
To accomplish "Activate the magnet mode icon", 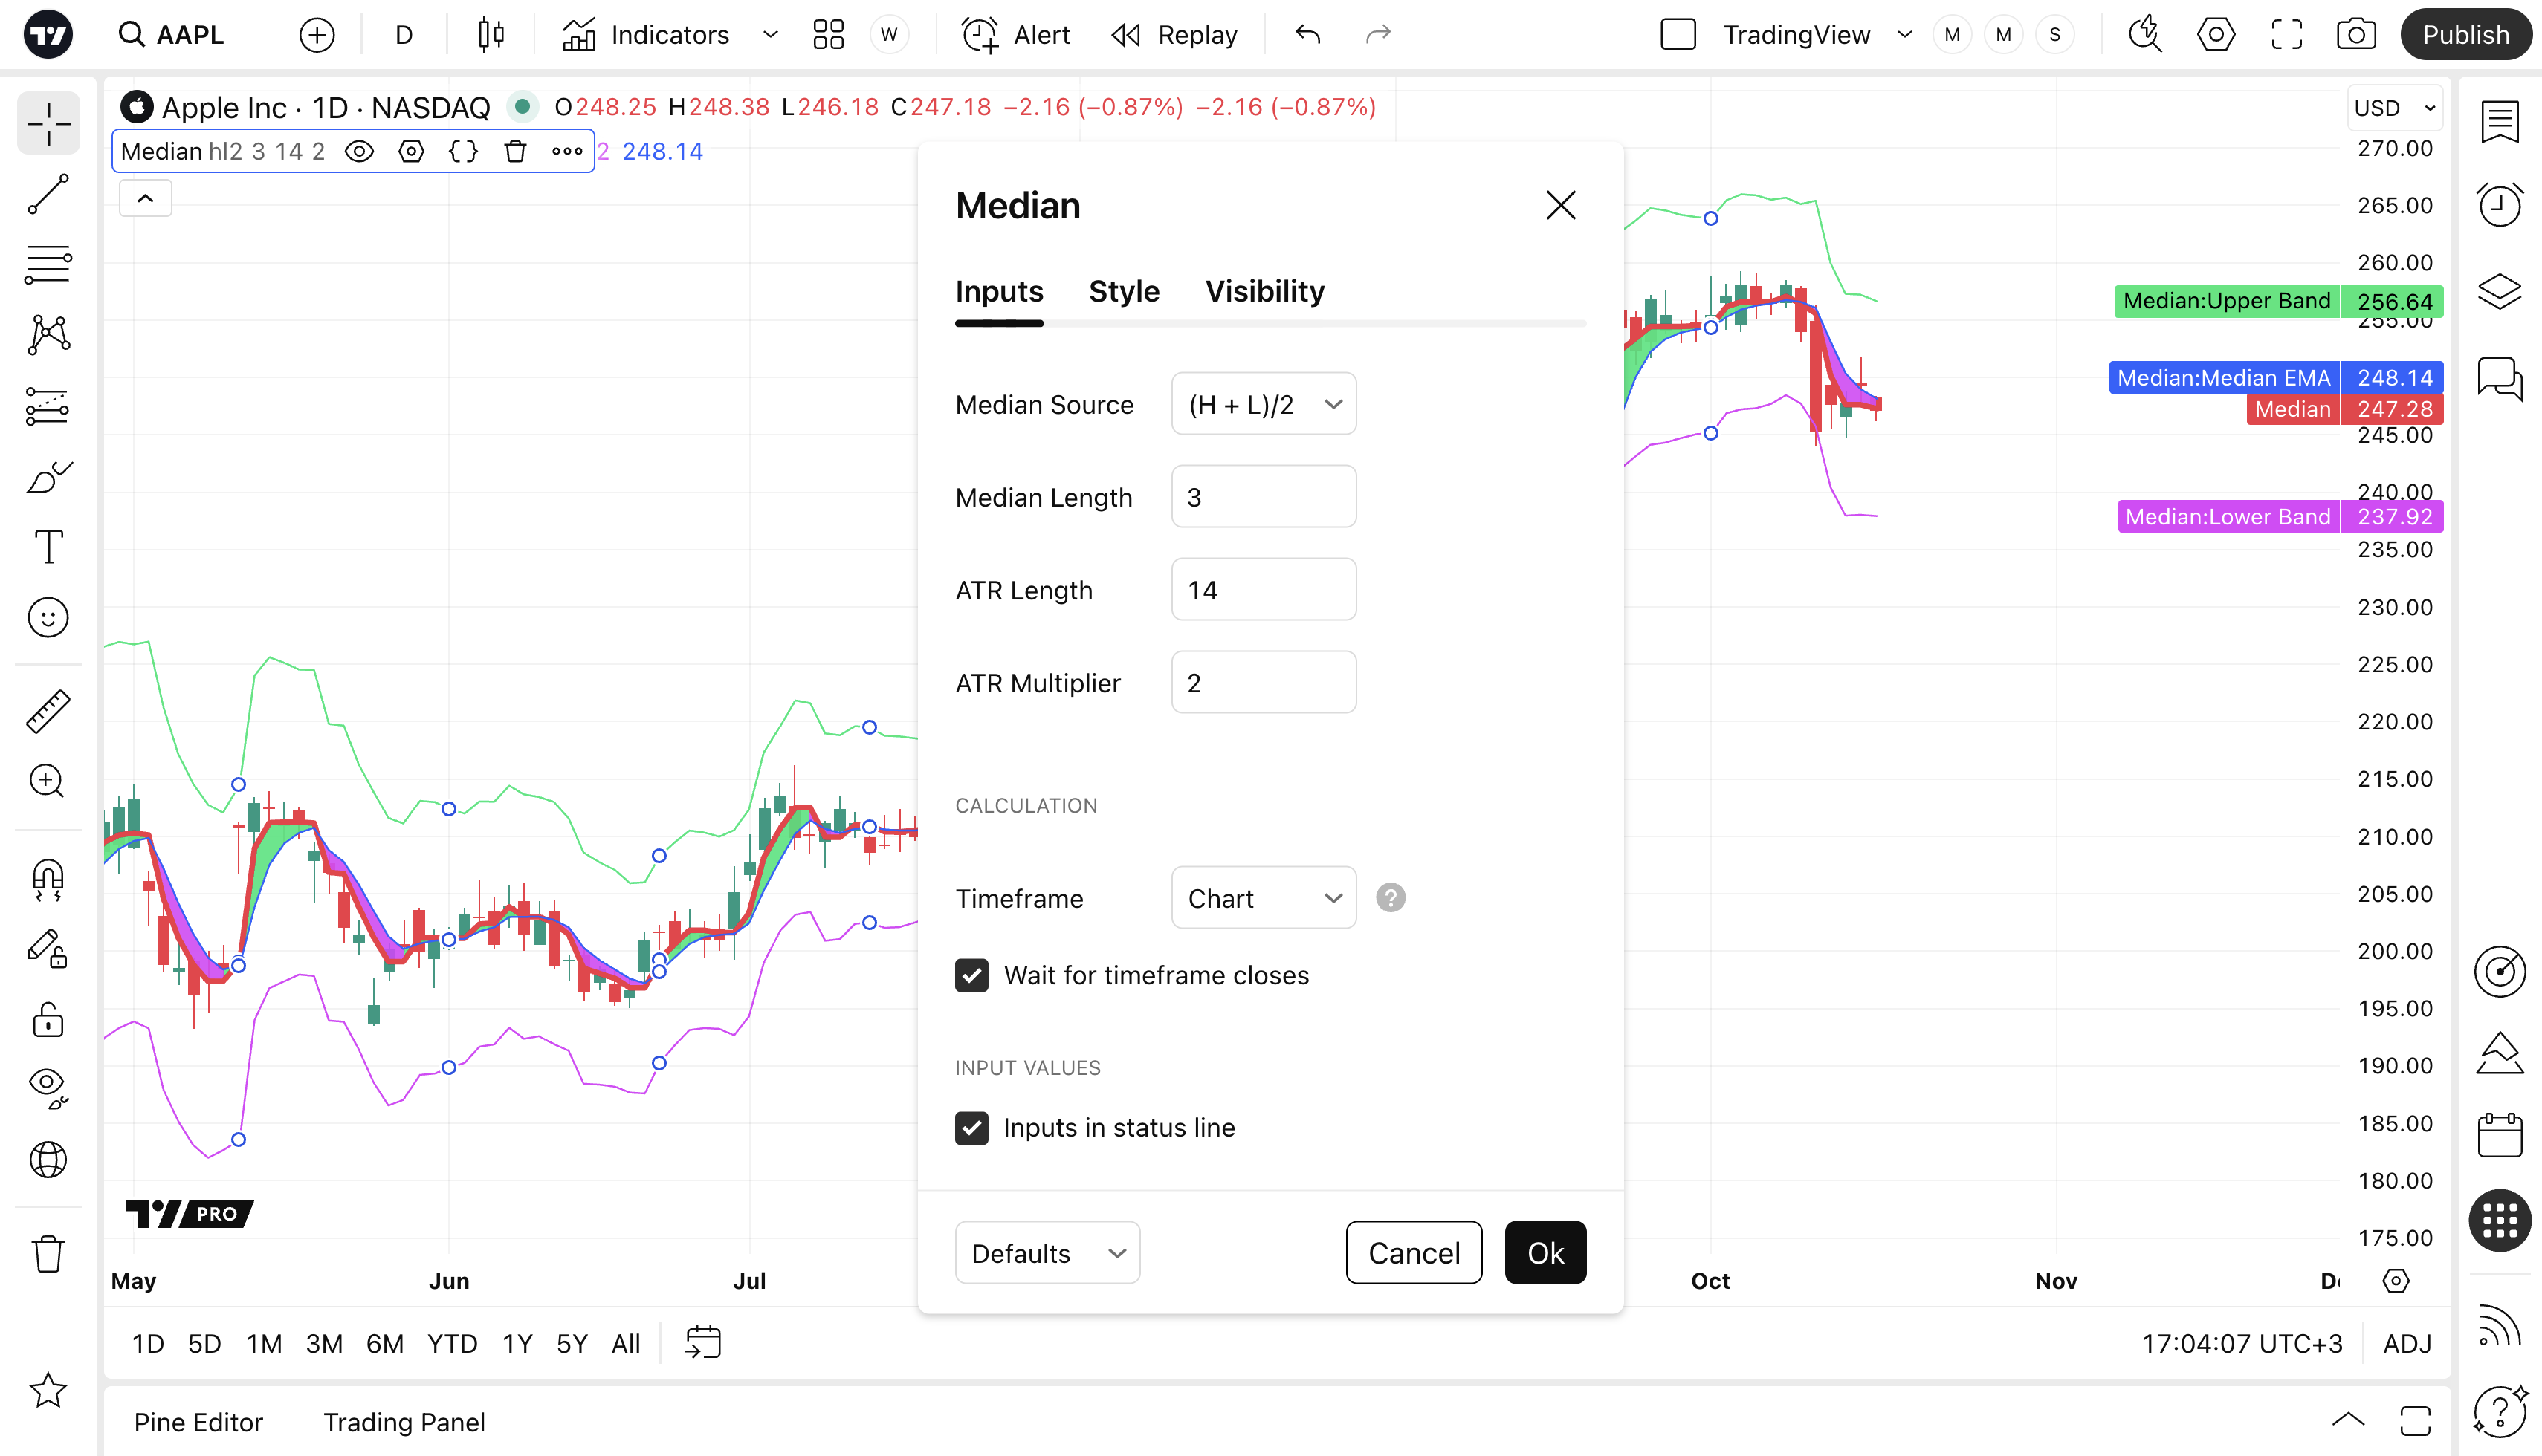I will (x=48, y=879).
